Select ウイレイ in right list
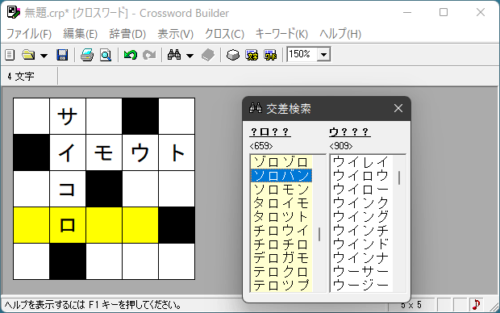The image size is (500, 313). point(361,162)
